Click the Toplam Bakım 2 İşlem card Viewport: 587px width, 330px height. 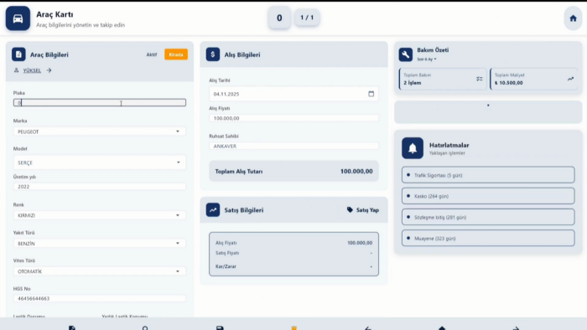443,79
